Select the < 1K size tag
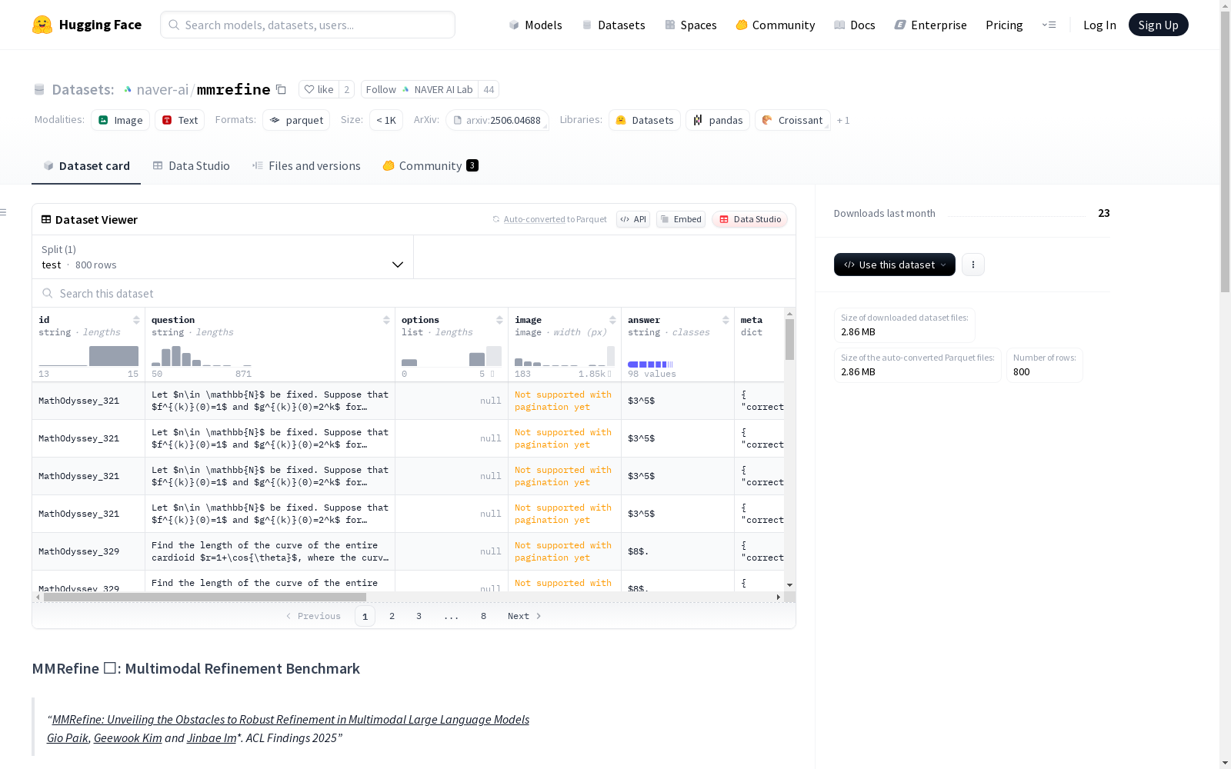 tap(386, 120)
